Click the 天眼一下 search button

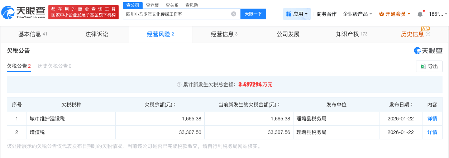coord(253,14)
